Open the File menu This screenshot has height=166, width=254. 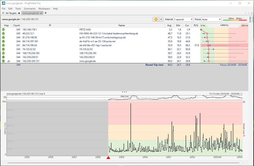(4, 9)
